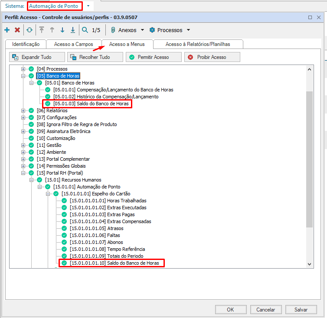
Task: Click the blue plus add record icon
Action: tap(7, 30)
